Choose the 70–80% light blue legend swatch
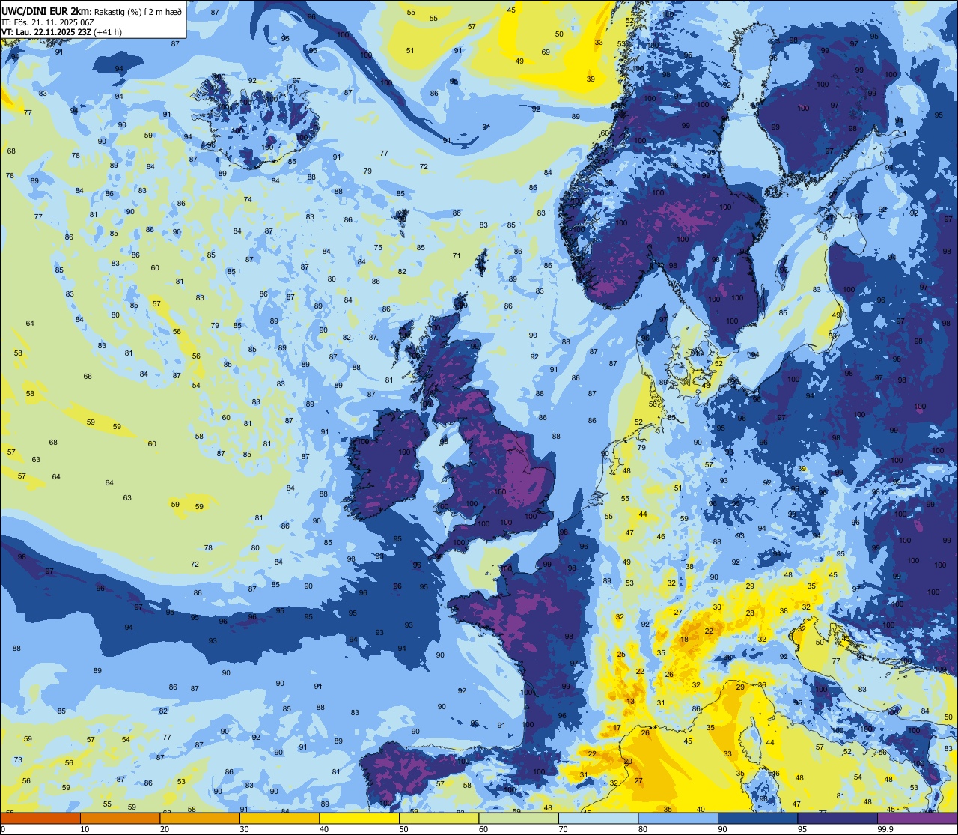This screenshot has width=958, height=835. (x=598, y=818)
